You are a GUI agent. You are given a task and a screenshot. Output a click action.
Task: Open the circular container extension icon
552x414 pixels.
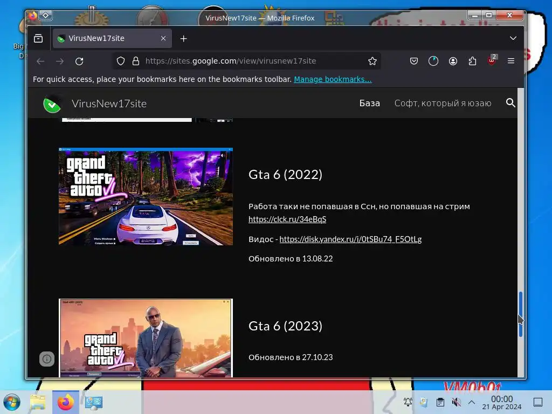click(x=433, y=61)
